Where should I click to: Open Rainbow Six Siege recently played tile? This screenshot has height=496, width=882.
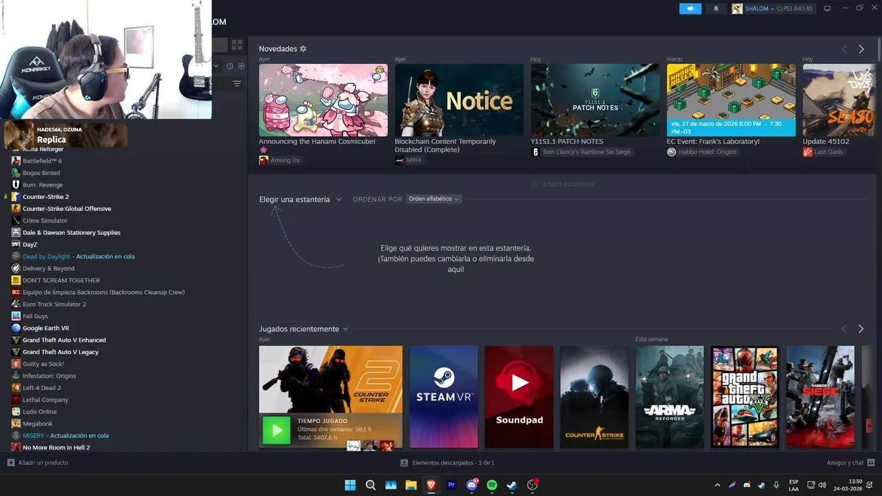[821, 397]
